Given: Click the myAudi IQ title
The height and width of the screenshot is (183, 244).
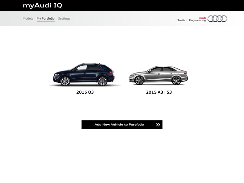Looking at the screenshot, I should pos(43,6).
